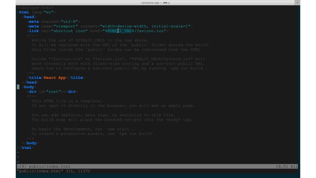Image resolution: width=316 pixels, height=178 pixels.
Task: Click the comment line 'Only files inside the public folder'
Action: coord(117,49)
